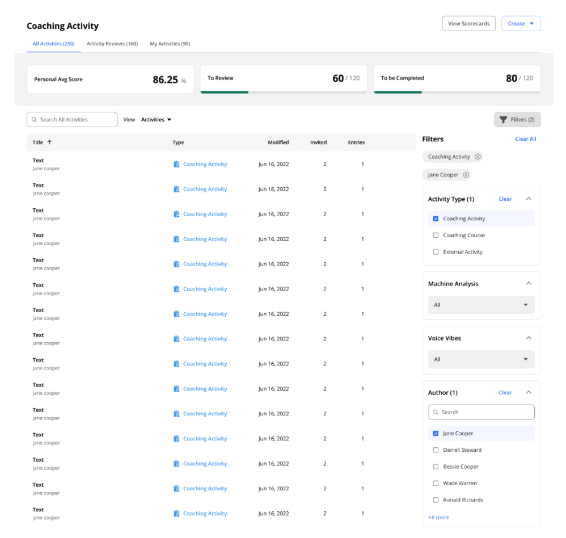Click the Coaching Activity page heading

tap(62, 26)
